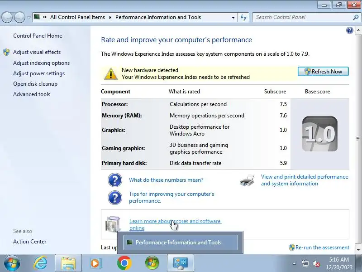Click the Control Panel icon in address bar

[37, 17]
